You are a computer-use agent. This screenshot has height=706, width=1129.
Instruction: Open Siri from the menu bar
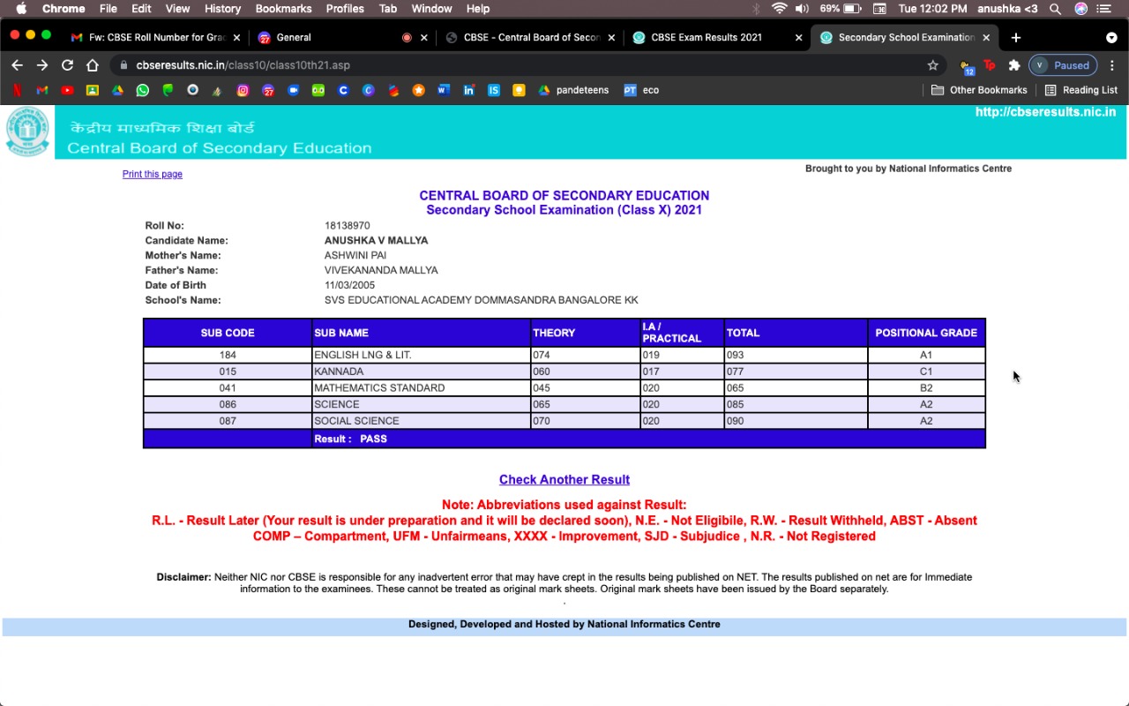click(x=1080, y=9)
